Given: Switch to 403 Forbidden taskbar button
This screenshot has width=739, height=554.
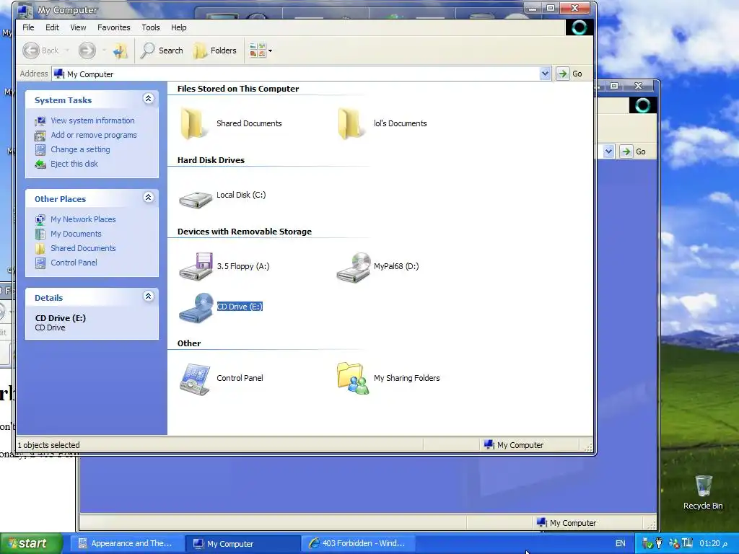Looking at the screenshot, I should coord(357,544).
